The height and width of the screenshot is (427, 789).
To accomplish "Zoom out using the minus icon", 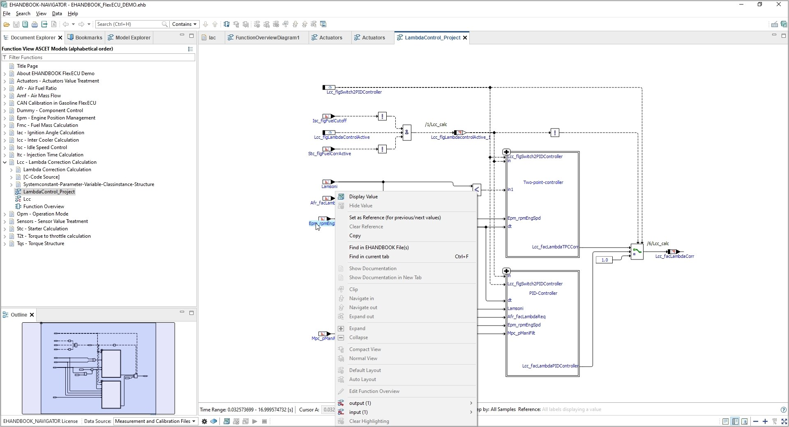I will (755, 421).
